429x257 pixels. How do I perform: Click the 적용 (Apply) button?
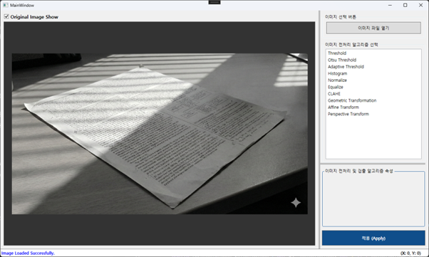coord(373,238)
